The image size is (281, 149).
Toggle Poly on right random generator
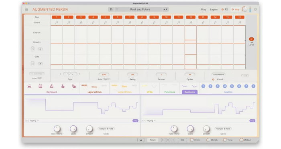[252, 121]
